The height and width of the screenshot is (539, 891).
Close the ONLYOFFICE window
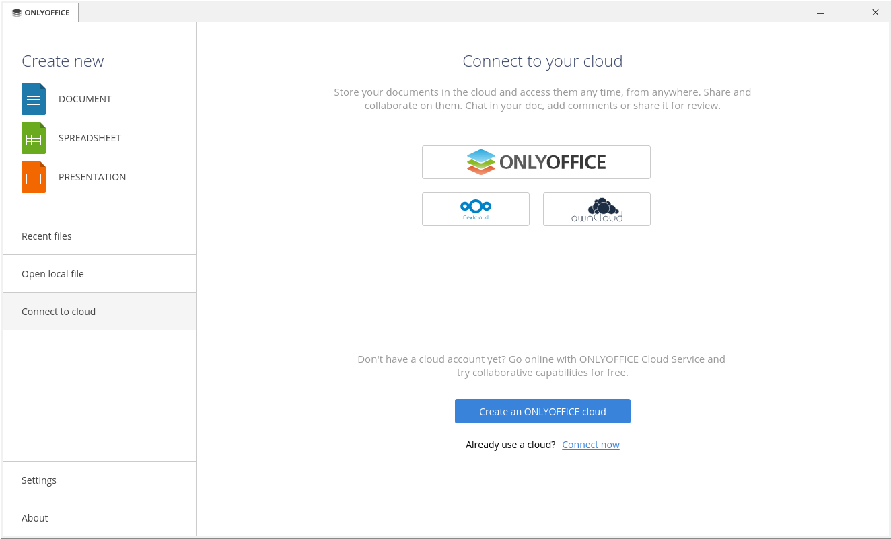click(876, 12)
